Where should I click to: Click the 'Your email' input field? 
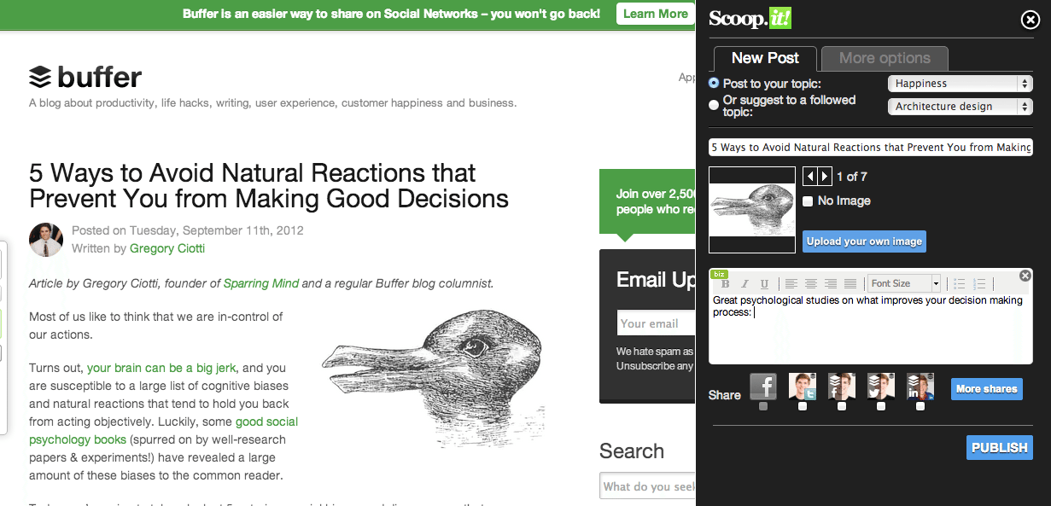click(656, 323)
